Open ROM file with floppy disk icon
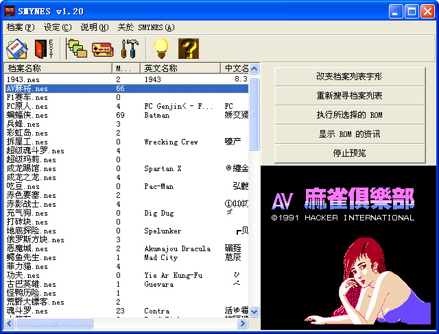439x334 pixels. (x=17, y=49)
